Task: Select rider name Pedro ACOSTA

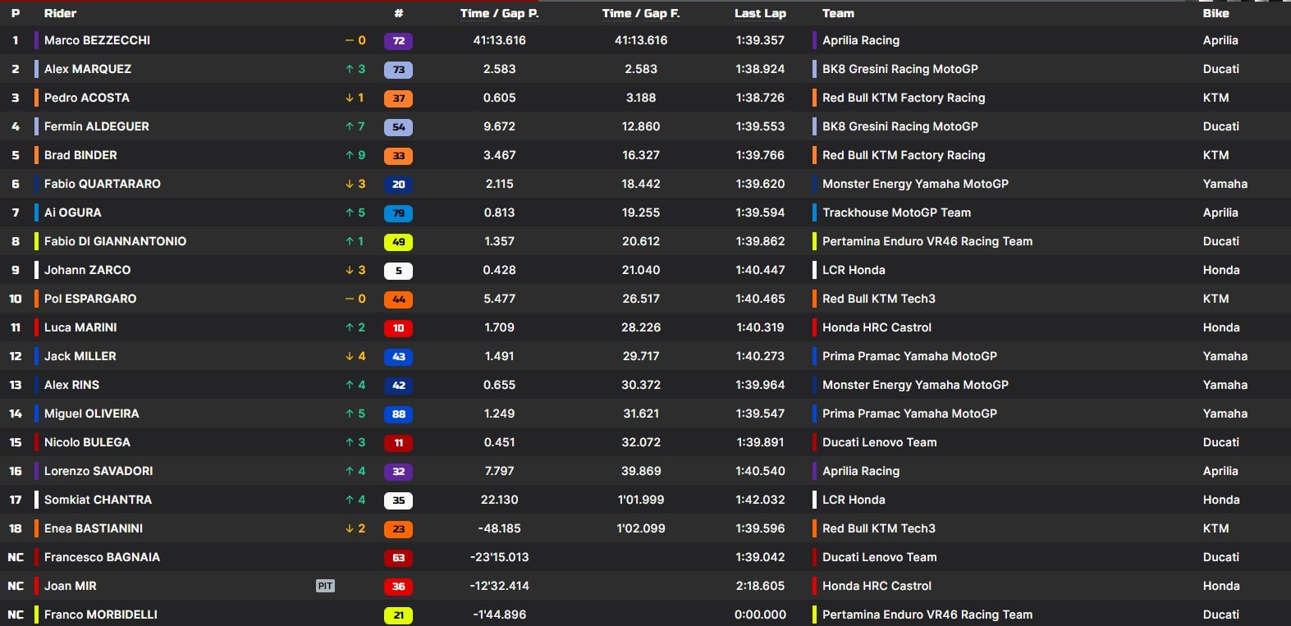Action: pos(87,98)
